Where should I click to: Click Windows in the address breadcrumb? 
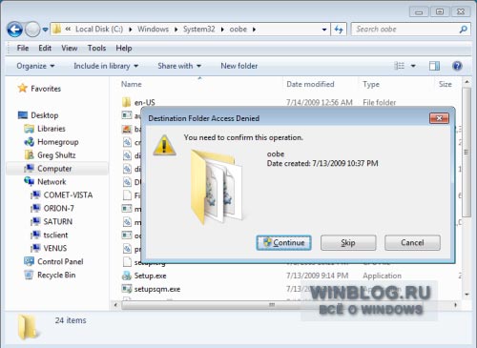tap(153, 30)
